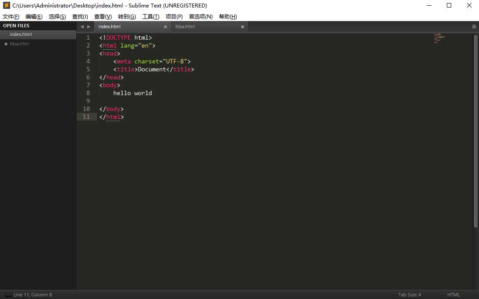The width and height of the screenshot is (479, 299).
Task: Open tab list hamburger menu
Action: click(x=474, y=26)
